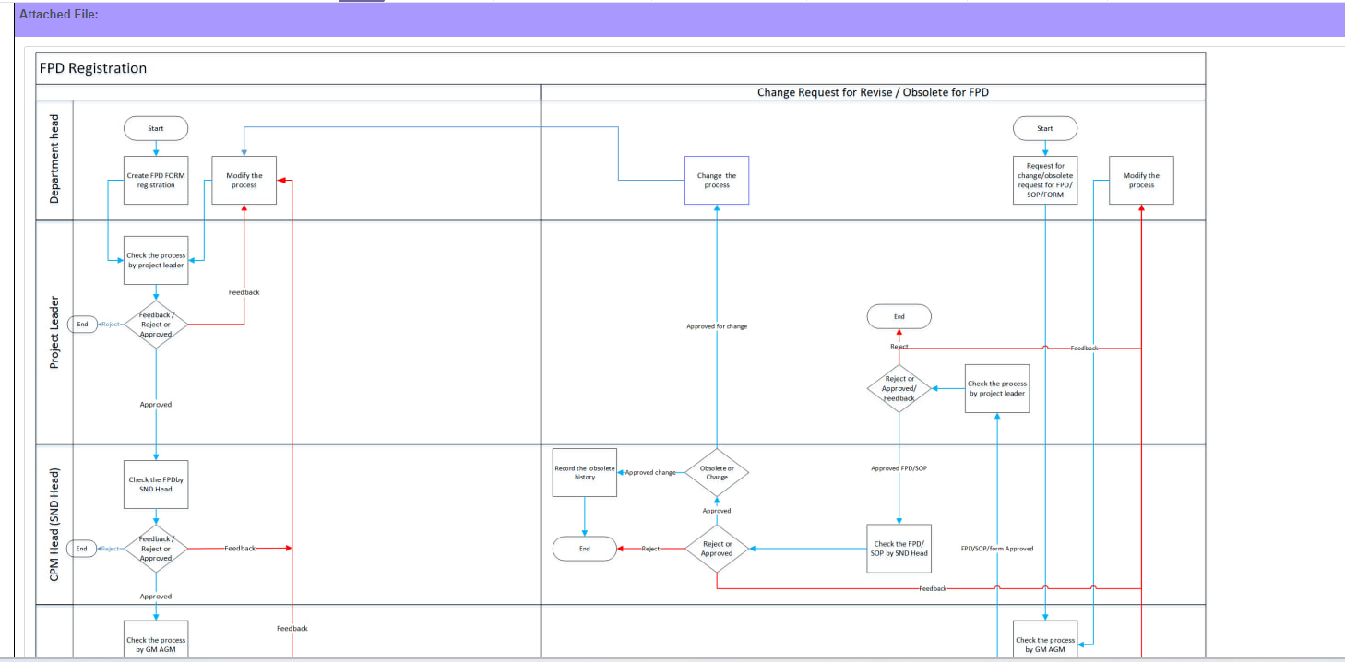Viewport: 1345px width, 662px height.
Task: Select the Modify the process box beside Create FPD FORM
Action: (x=244, y=180)
